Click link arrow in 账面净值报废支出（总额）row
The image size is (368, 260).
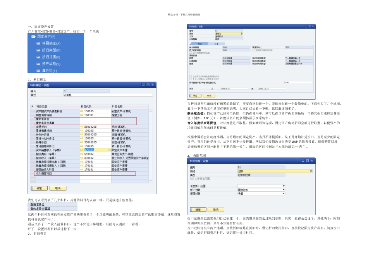(x=82, y=162)
